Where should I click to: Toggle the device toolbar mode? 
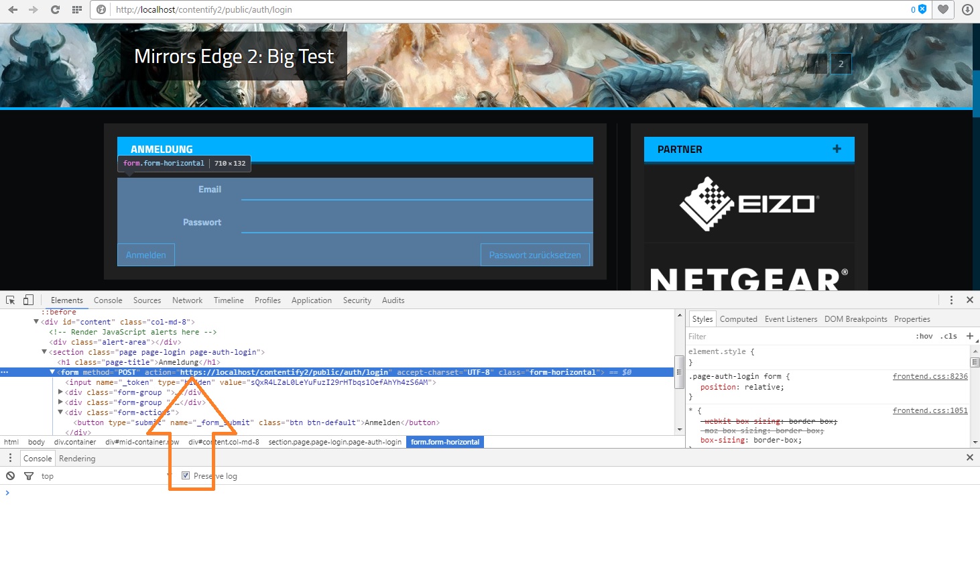point(27,299)
